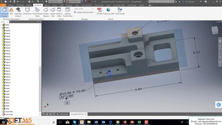This screenshot has height=125, width=222.
Task: Click the ViewCube in the viewport
Action: [x=215, y=30]
